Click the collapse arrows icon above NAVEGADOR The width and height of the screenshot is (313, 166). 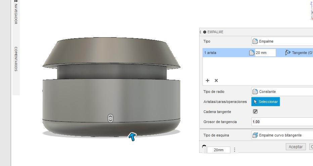[x=16, y=1]
